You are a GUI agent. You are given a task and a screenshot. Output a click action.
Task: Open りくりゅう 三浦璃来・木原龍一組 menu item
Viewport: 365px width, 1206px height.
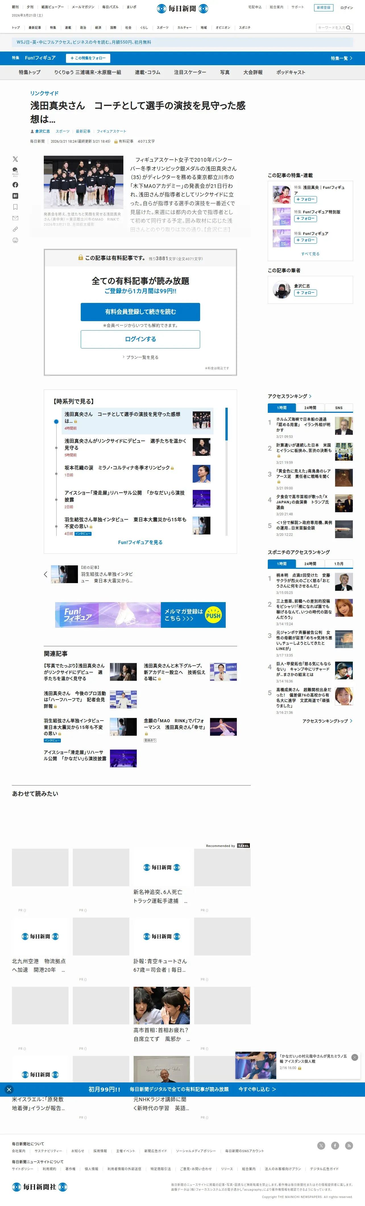[x=87, y=72]
